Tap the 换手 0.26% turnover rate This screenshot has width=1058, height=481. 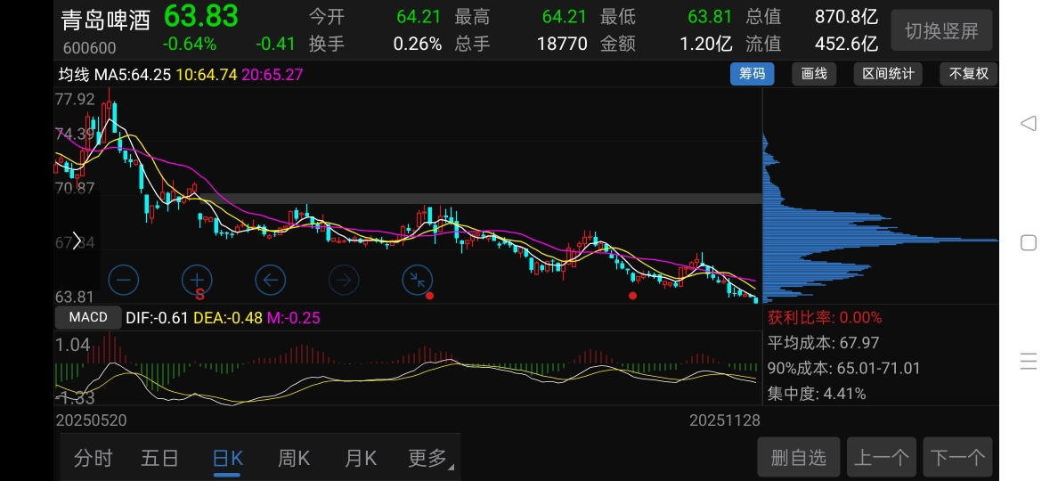[x=375, y=44]
